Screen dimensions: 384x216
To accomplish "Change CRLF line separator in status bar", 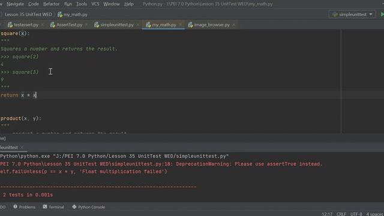I will pyautogui.click(x=341, y=214).
